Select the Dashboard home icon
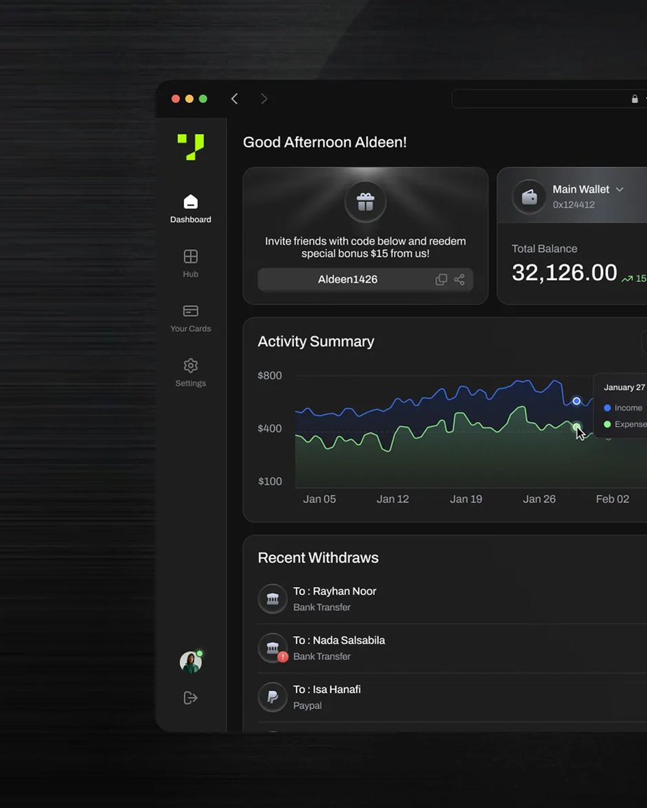The height and width of the screenshot is (808, 647). 191,201
